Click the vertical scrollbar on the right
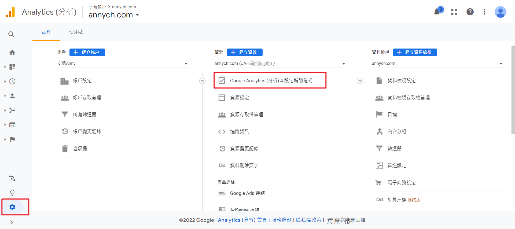The image size is (515, 229). click(x=513, y=90)
